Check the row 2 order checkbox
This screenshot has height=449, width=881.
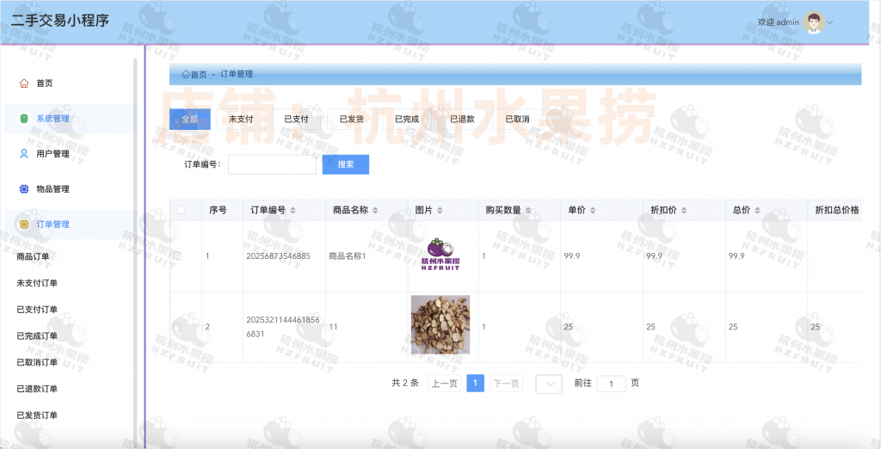coord(177,327)
